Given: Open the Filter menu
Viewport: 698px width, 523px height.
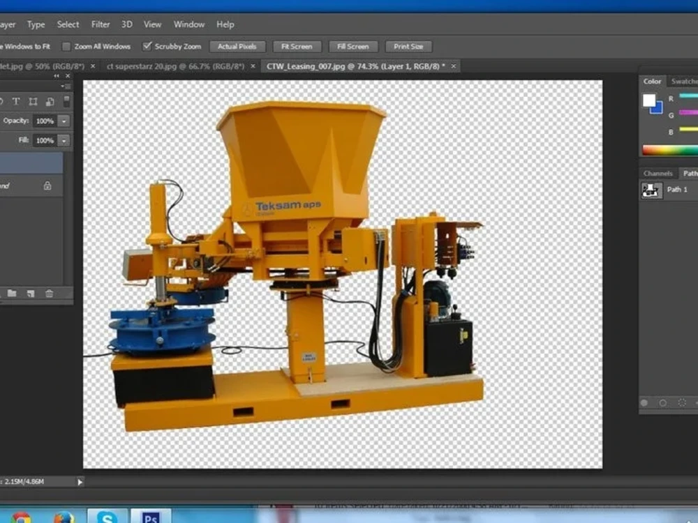Looking at the screenshot, I should click(x=100, y=24).
